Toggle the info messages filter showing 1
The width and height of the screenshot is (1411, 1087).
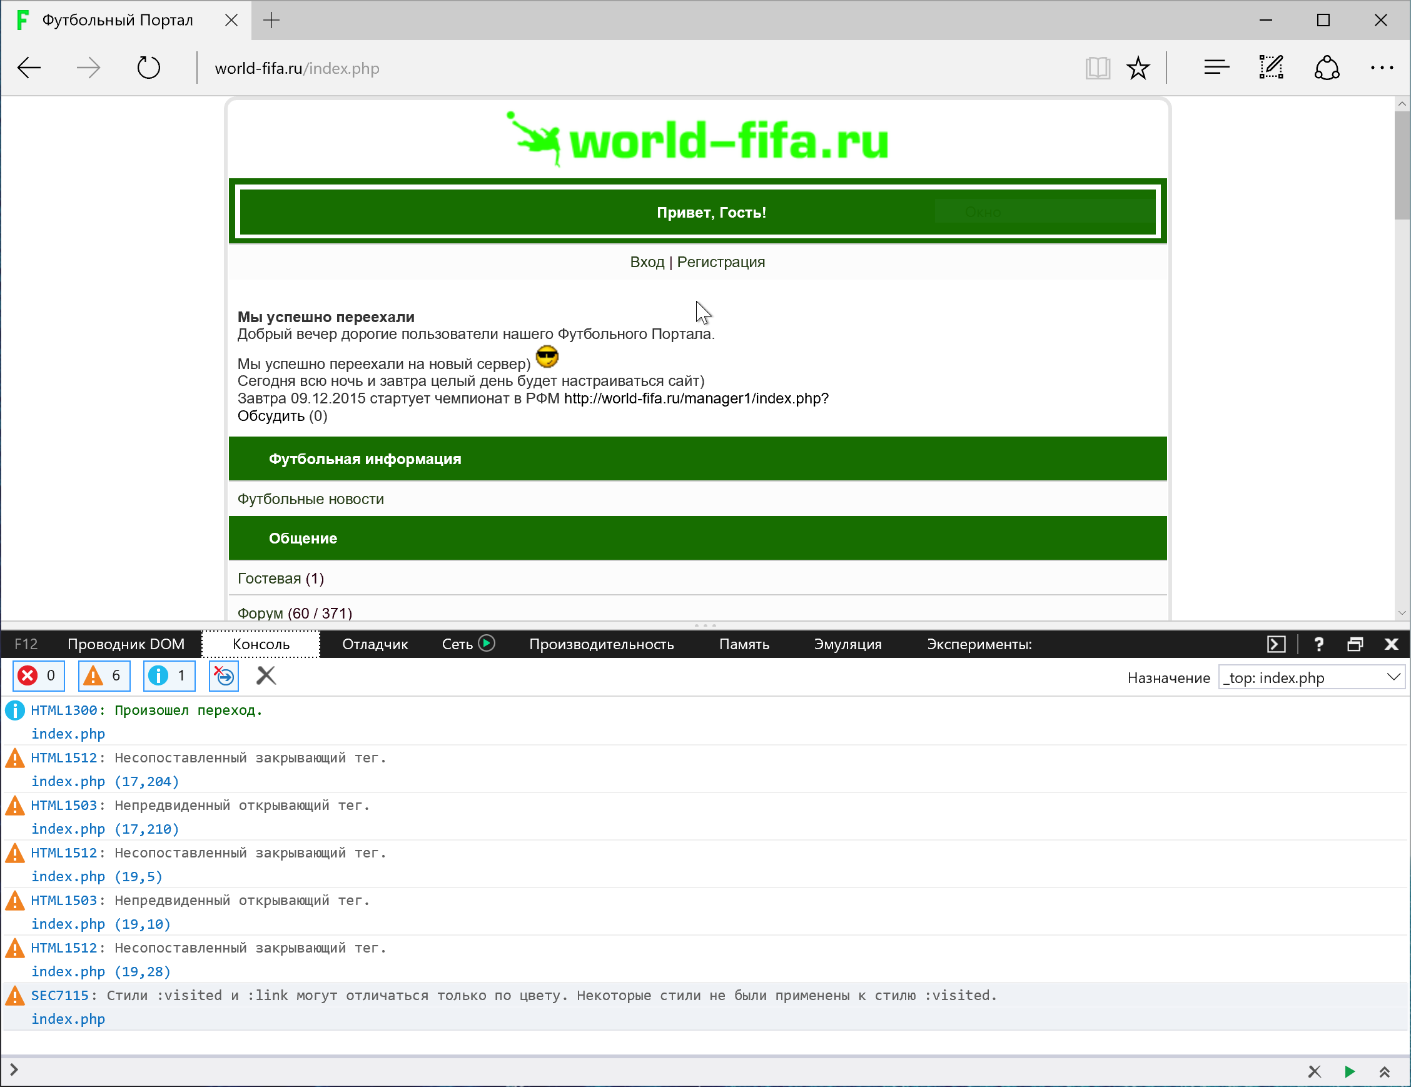(169, 675)
